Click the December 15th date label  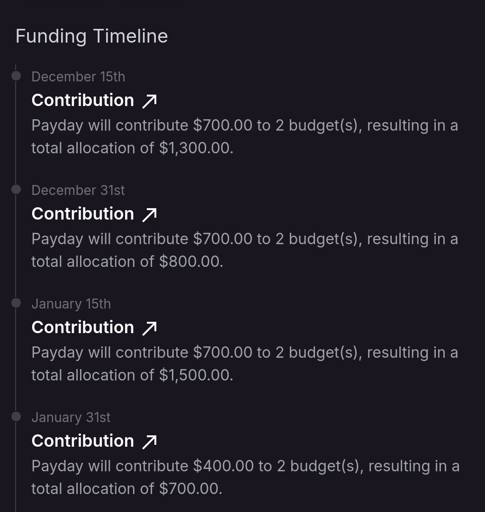[x=78, y=77]
